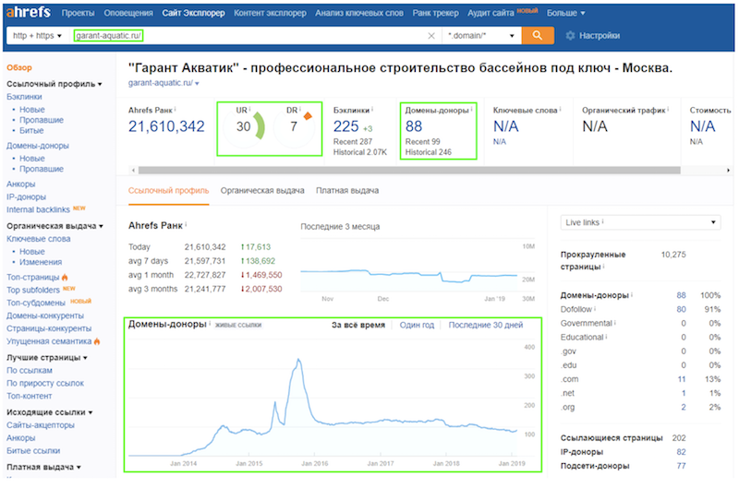Clear the URL field with the X icon
Image resolution: width=739 pixels, height=488 pixels.
point(431,36)
